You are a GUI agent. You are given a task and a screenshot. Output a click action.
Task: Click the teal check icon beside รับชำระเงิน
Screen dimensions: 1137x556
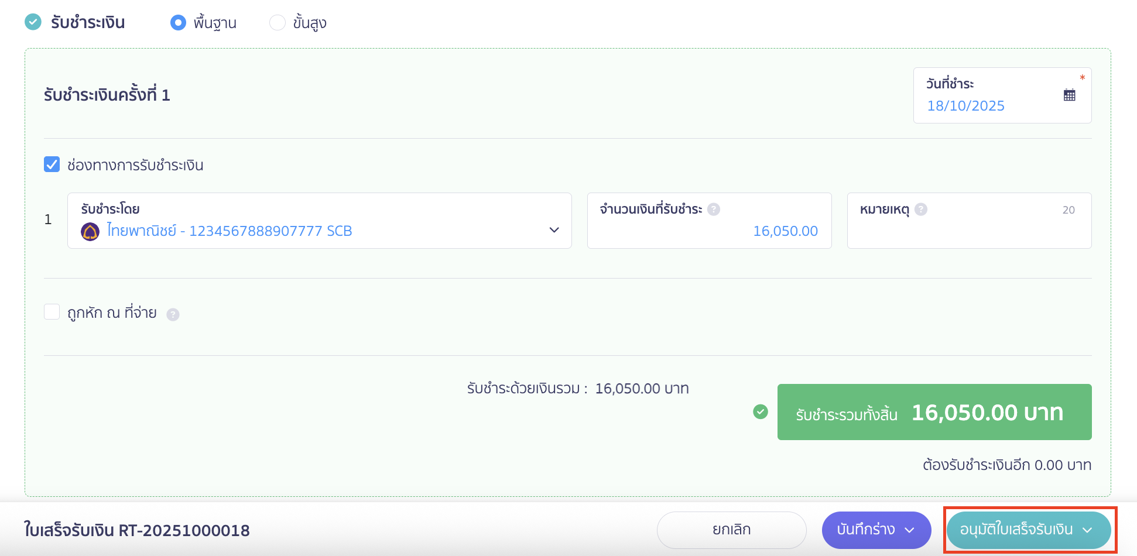coord(33,22)
